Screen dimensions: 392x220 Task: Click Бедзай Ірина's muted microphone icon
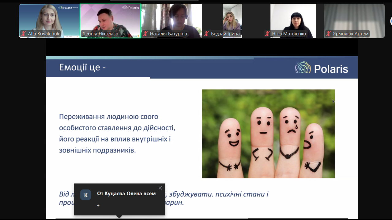(207, 34)
